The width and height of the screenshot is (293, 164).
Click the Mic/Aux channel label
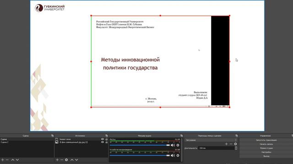pos(113,139)
